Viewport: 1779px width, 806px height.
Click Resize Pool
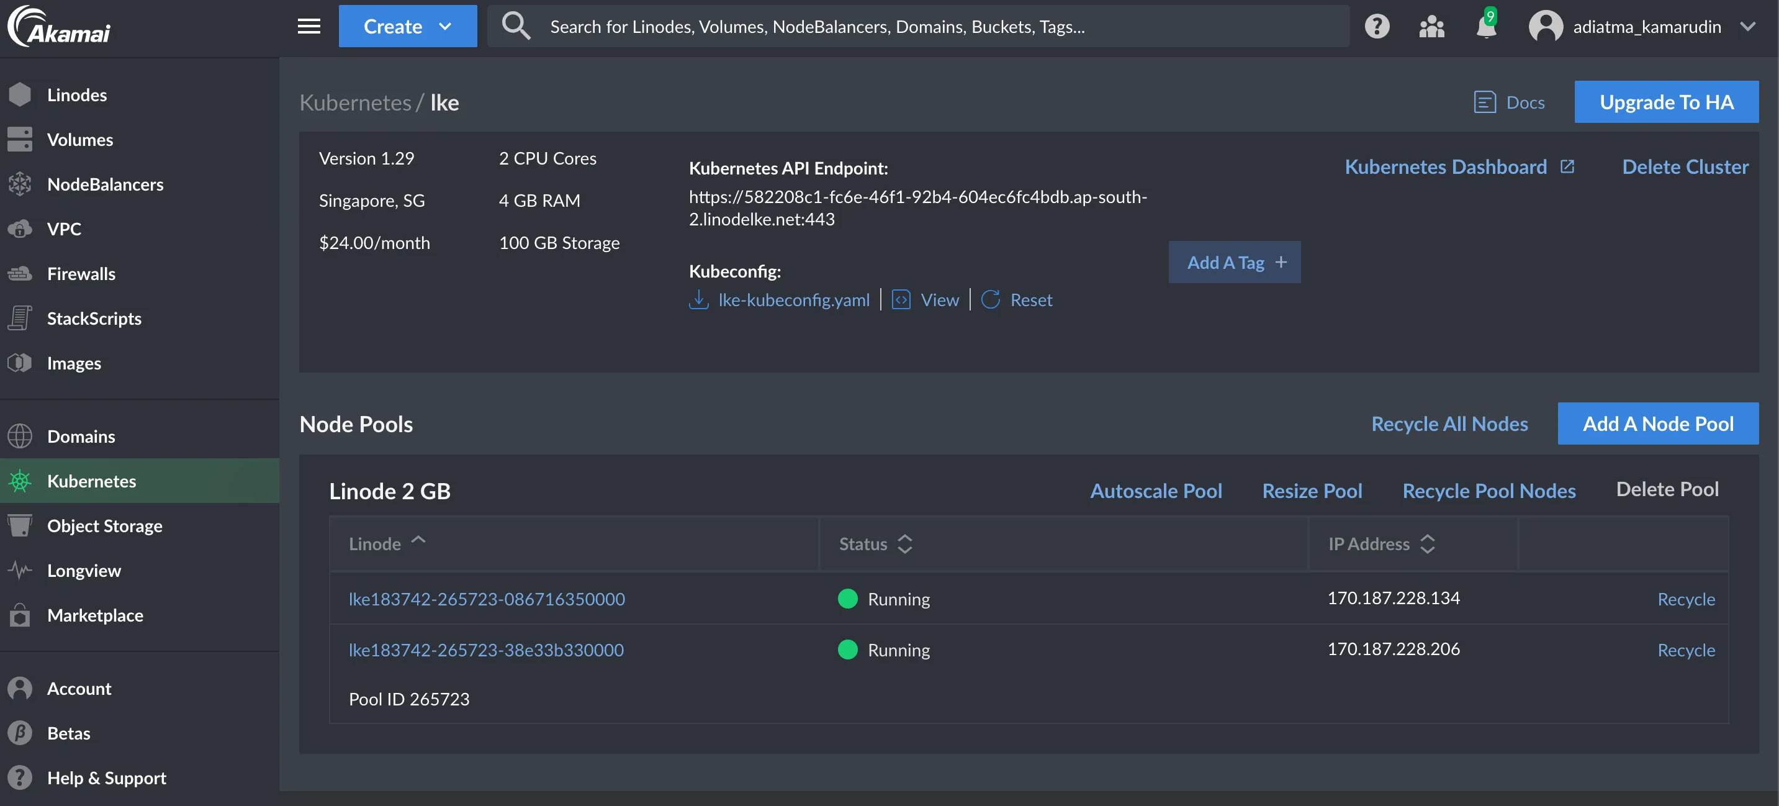[x=1312, y=491]
